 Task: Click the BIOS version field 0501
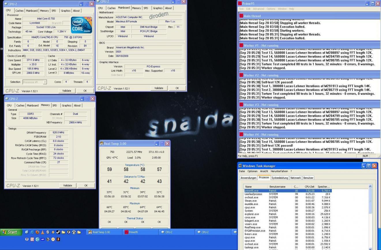[149, 52]
